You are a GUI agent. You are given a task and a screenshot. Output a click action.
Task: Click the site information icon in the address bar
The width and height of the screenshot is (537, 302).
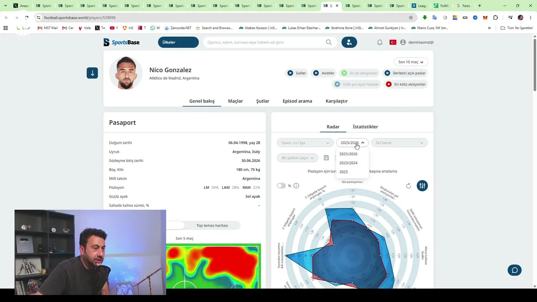tap(39, 18)
